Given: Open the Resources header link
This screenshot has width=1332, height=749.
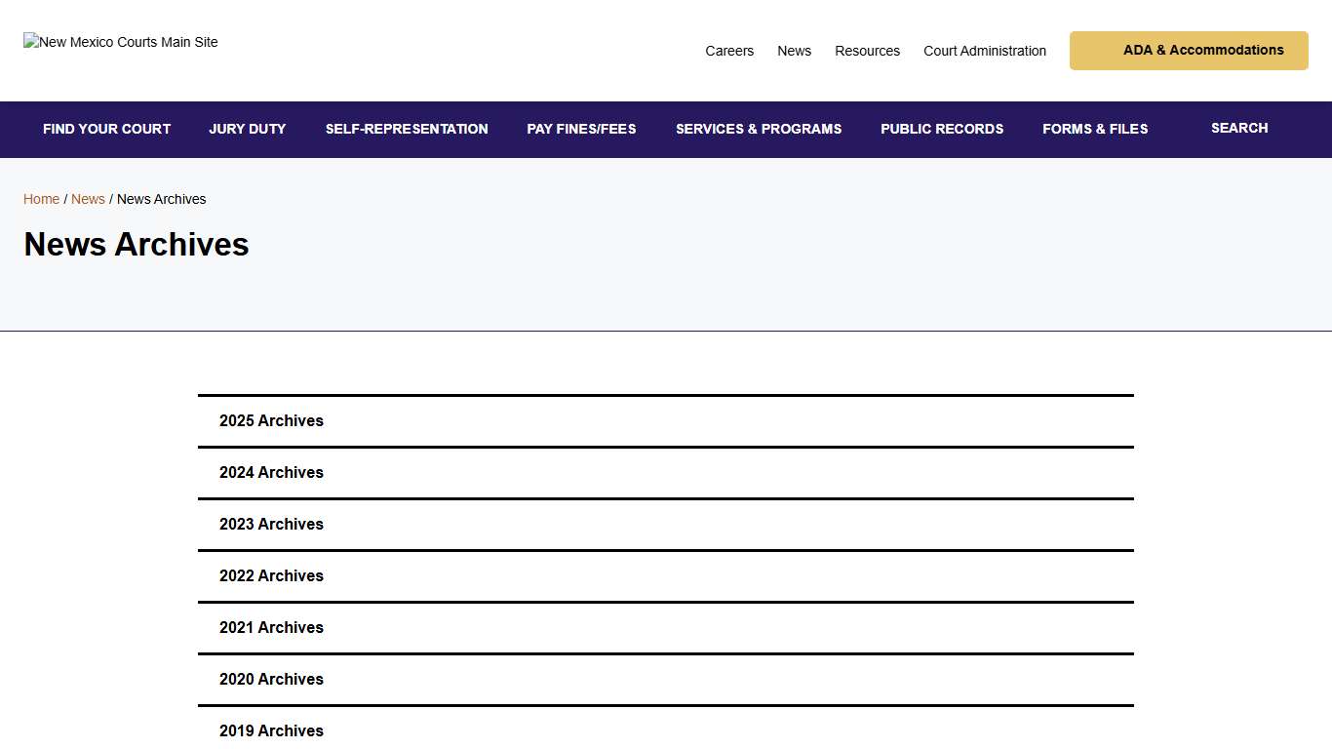Looking at the screenshot, I should click(867, 51).
